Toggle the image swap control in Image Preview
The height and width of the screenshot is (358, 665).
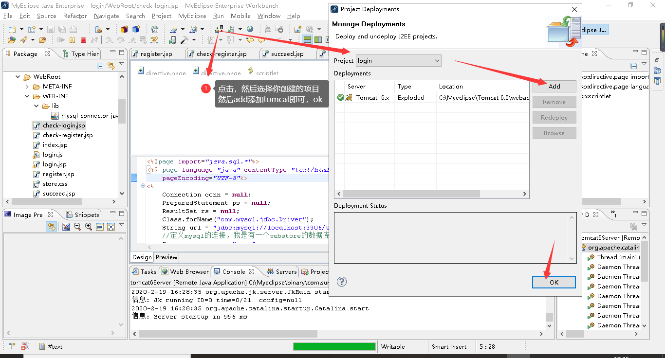[51, 226]
